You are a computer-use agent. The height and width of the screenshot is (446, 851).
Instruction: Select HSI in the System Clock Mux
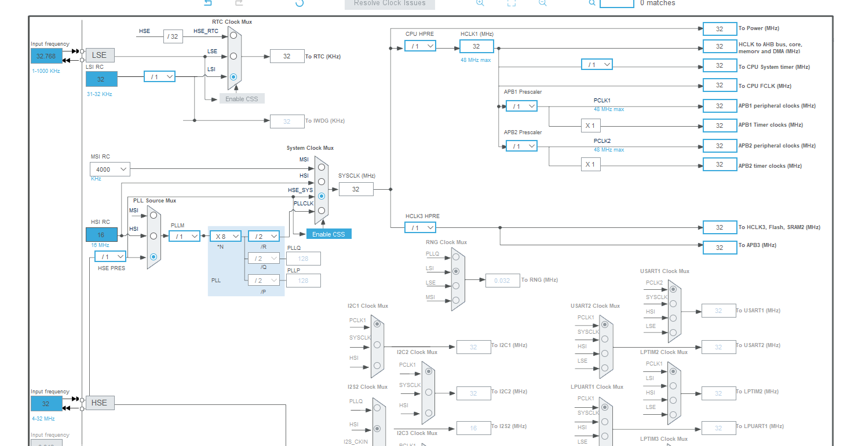coord(322,182)
